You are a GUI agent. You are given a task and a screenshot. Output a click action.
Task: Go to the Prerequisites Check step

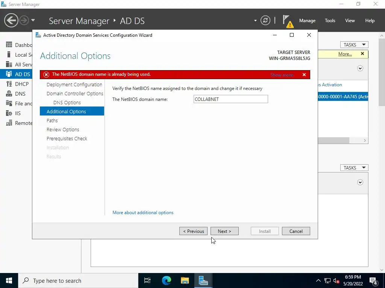pos(67,139)
